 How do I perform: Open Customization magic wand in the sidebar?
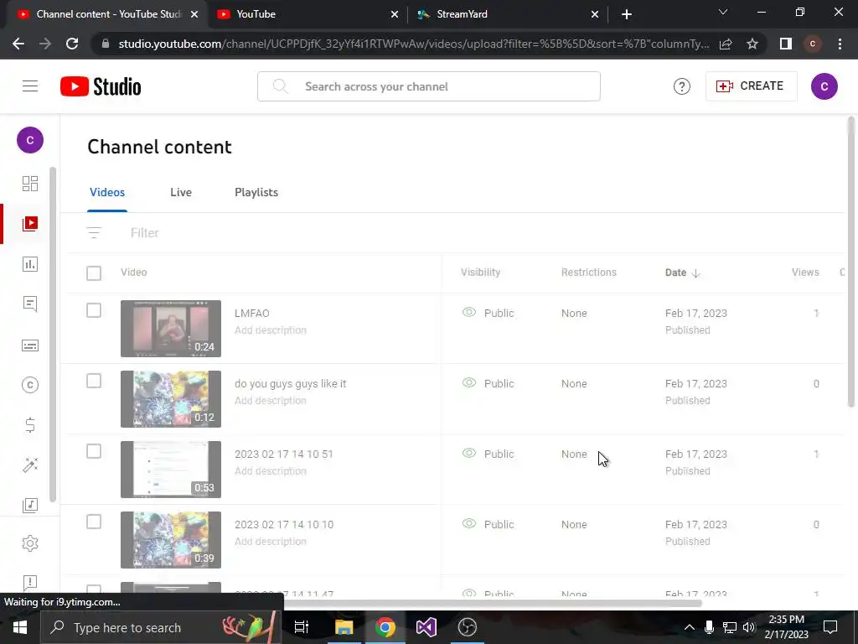coord(30,465)
